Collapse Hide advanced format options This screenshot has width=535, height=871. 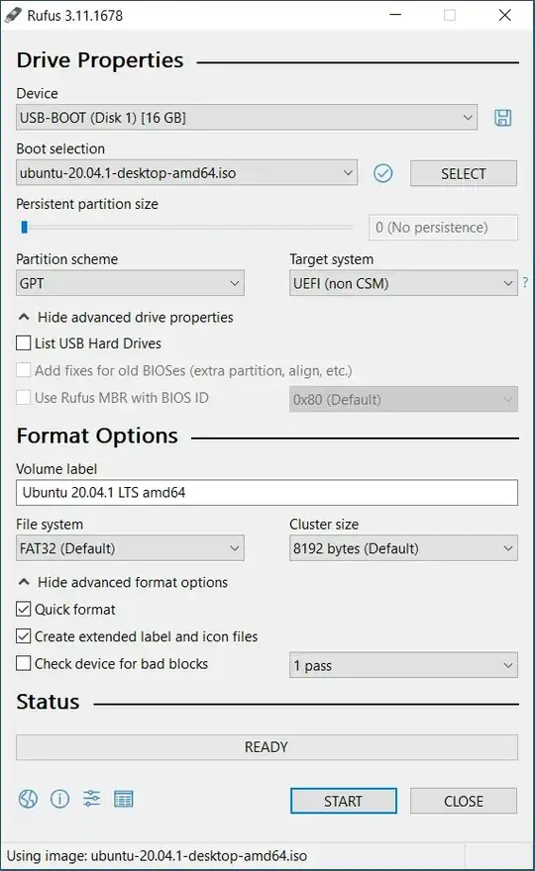(x=123, y=582)
